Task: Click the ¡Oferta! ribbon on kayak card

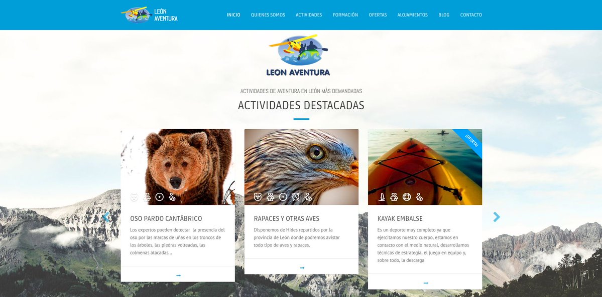Action: click(x=469, y=142)
